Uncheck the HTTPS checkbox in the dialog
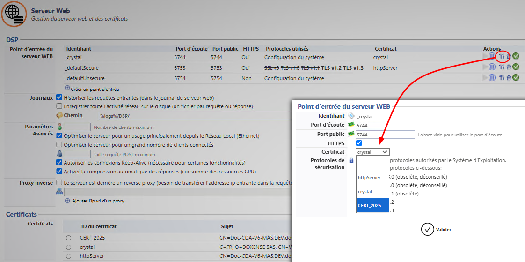 pos(359,143)
